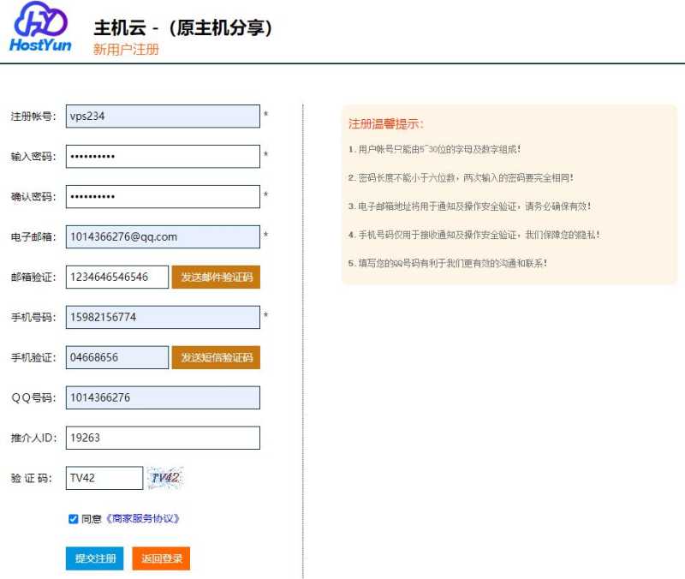Viewport: 685px width, 579px height.
Task: Click the 输入密码 label
Action: coord(33,157)
